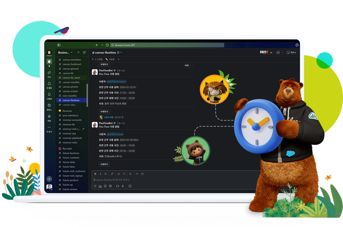This screenshot has width=343, height=227.
Task: Click the help question mark icon
Action: pyautogui.click(x=297, y=45)
